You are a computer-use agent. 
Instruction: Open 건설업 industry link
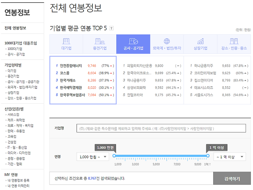pos(12,142)
